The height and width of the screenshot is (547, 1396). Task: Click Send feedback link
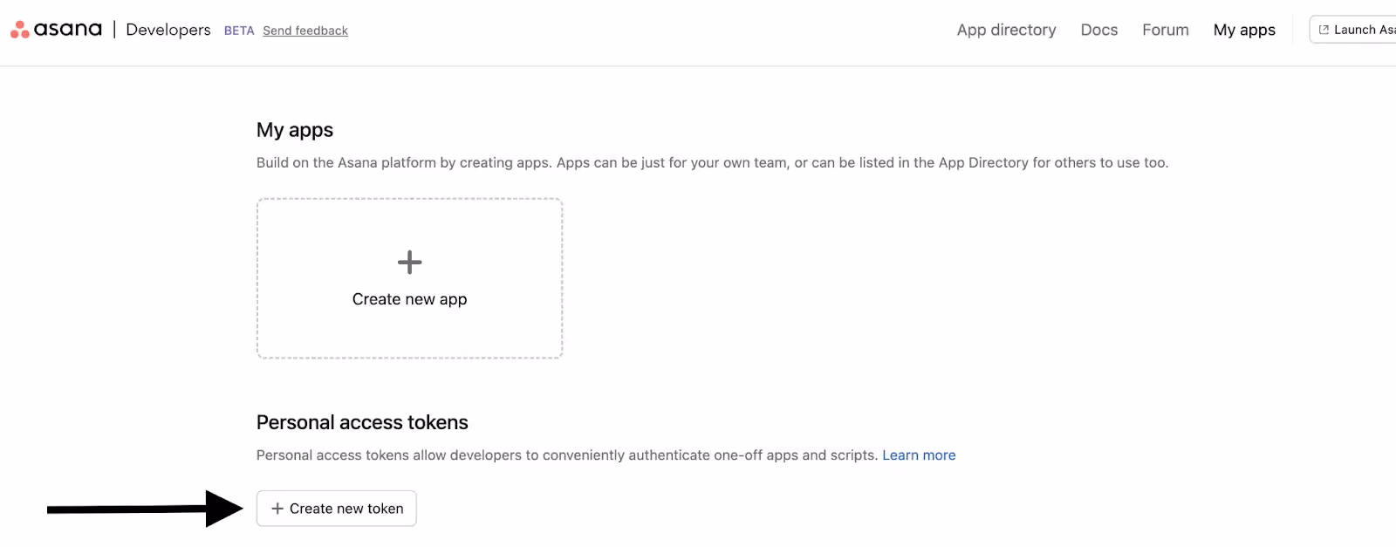305,31
